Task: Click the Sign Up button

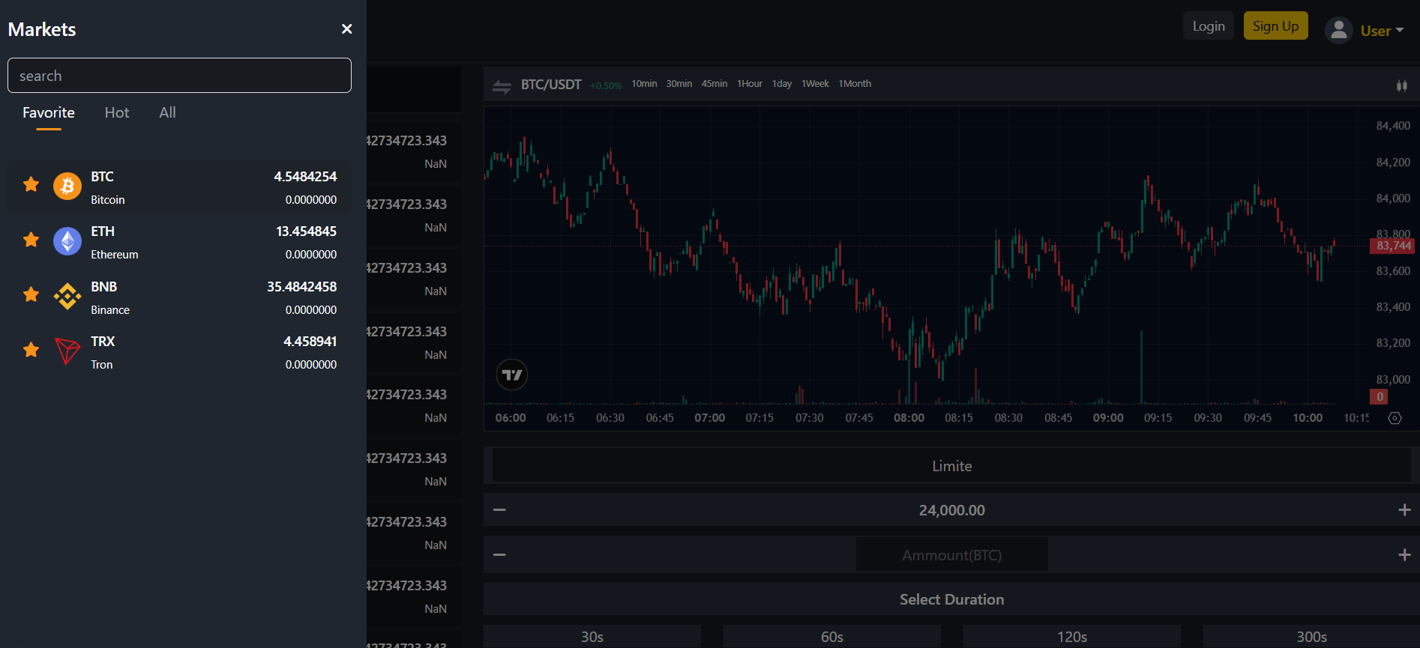Action: click(1275, 26)
